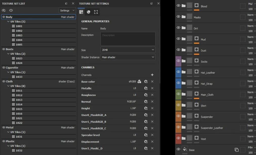Open settings gear for Displacement channel
The width and height of the screenshot is (256, 155).
tap(146, 142)
